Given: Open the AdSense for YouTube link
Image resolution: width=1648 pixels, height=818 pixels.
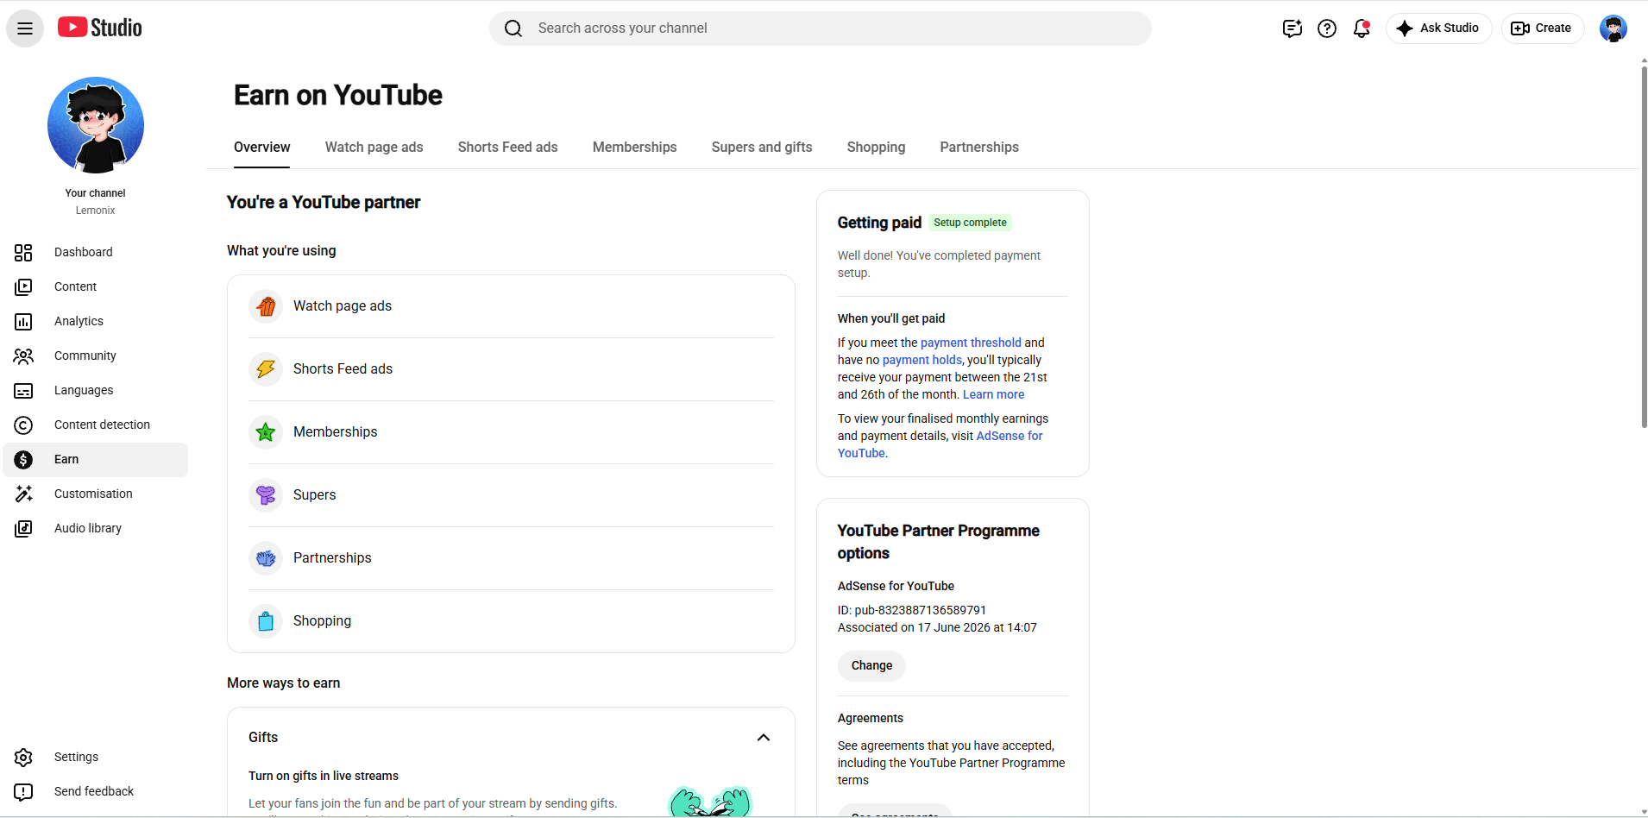Looking at the screenshot, I should pyautogui.click(x=940, y=444).
